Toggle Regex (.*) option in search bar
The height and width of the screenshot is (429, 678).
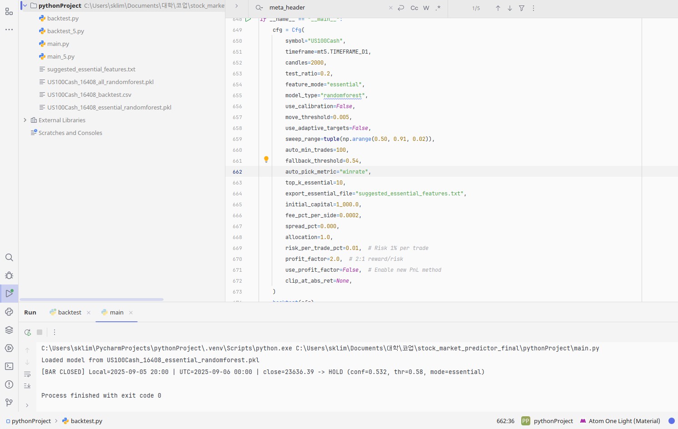pyautogui.click(x=438, y=8)
